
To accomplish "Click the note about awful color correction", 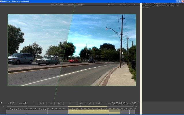I will click(160, 6).
